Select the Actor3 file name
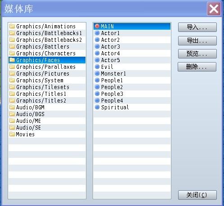The width and height of the screenshot is (224, 206). [x=111, y=47]
